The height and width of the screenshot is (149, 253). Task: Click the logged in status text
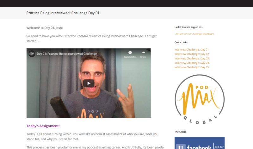(188, 27)
